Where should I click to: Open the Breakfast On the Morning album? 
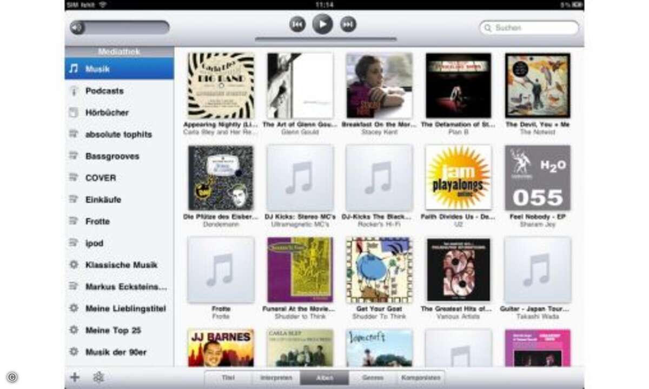[379, 85]
